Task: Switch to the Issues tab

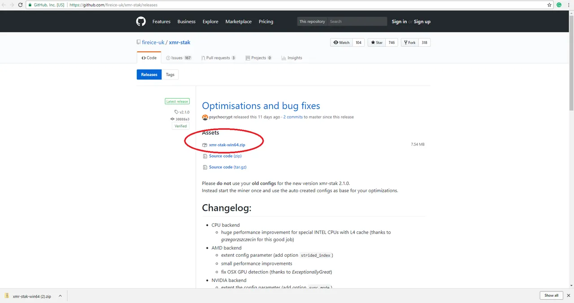Action: [x=178, y=58]
